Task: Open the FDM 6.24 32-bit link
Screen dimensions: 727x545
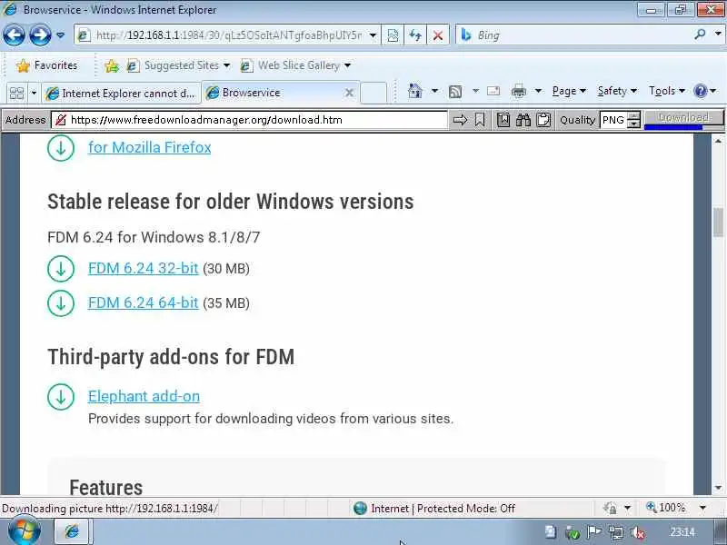Action: tap(144, 268)
